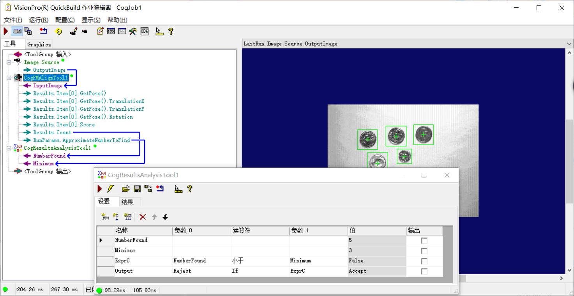
Task: Select RunParams.ApproximateNumberToFind terminal
Action: pos(81,140)
